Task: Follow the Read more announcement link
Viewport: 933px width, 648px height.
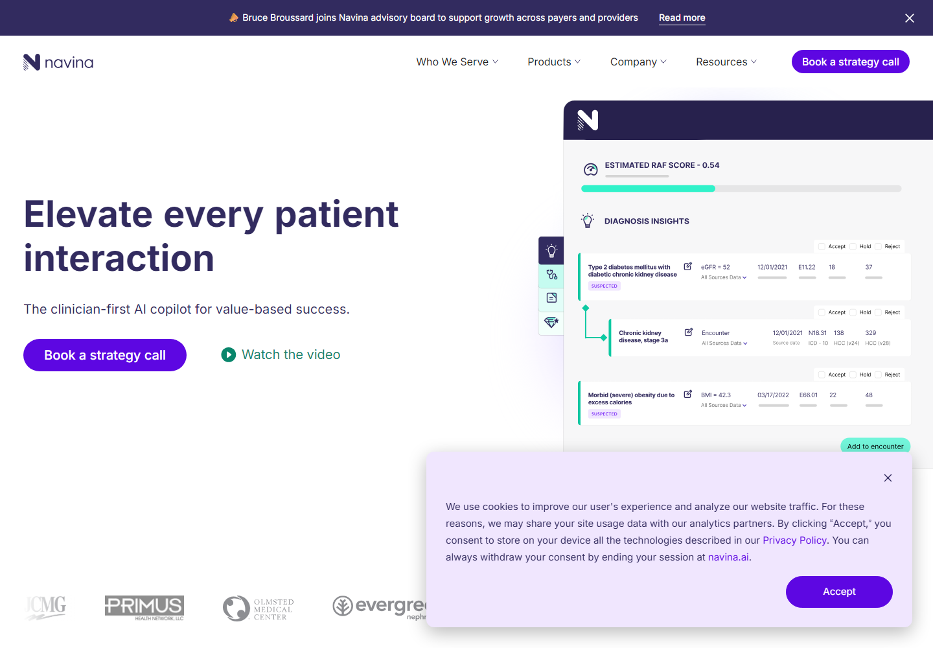Action: (x=682, y=18)
